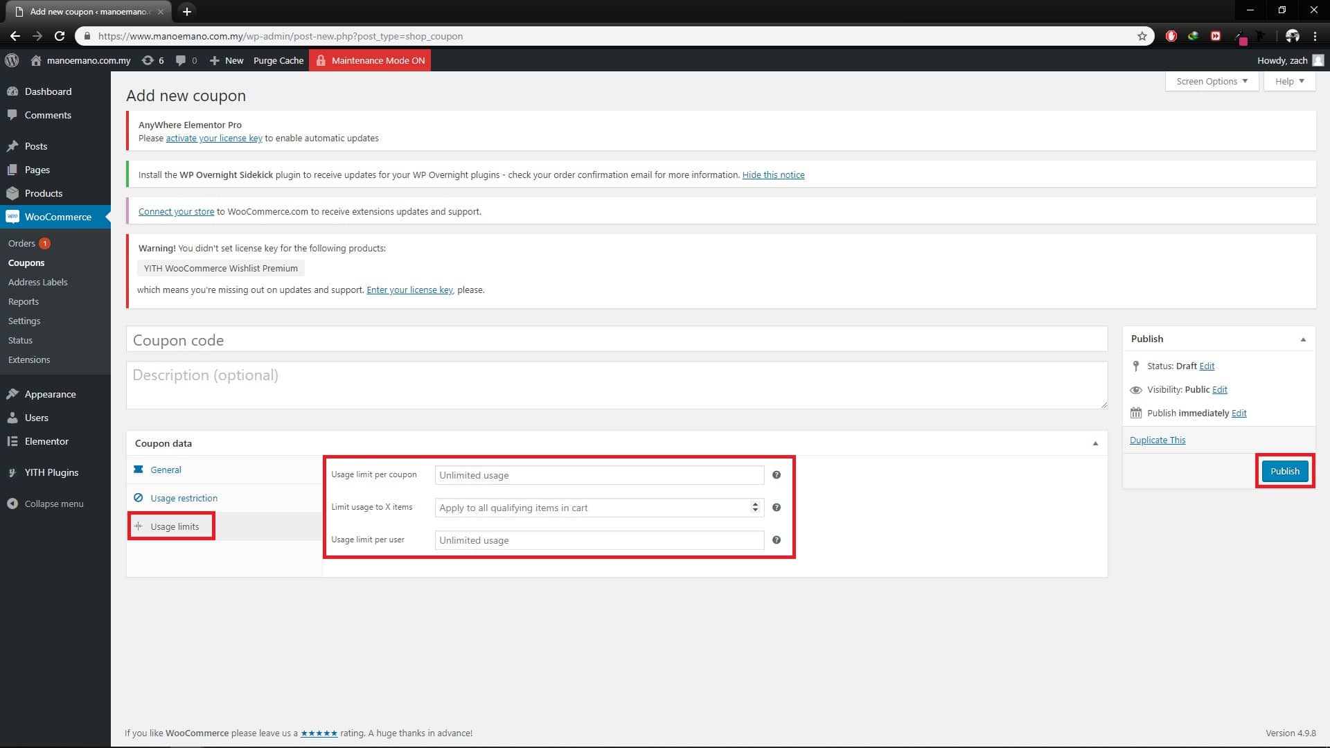Click Connect your store link
The width and height of the screenshot is (1330, 748).
(176, 211)
